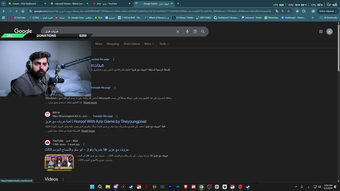Click into the Google search input field
The width and height of the screenshot is (340, 191).
pos(109,32)
